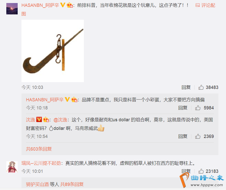Click the red V badge next to 沈逸
The height and width of the screenshot is (190, 226).
[x=39, y=120]
